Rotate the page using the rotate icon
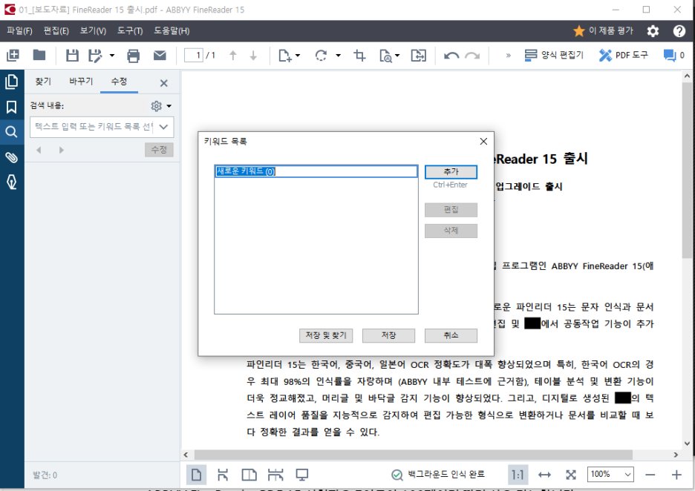Viewport: 695px width, 491px height. tap(321, 56)
